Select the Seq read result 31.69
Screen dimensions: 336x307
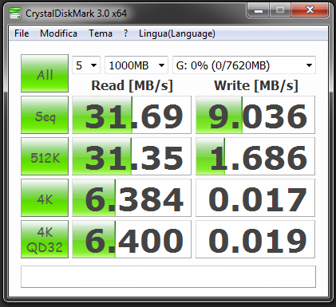click(x=132, y=115)
